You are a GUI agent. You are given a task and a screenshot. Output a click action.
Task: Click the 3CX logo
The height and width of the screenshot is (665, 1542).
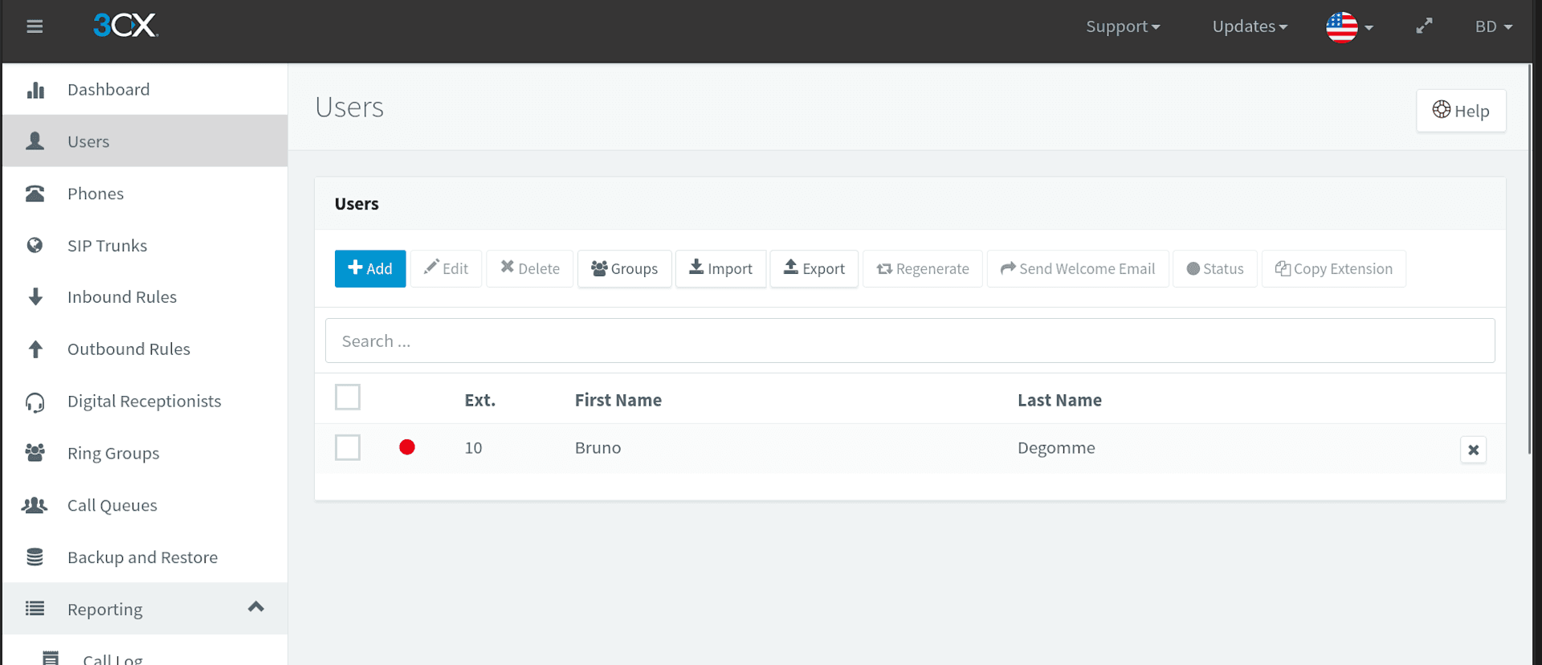125,26
